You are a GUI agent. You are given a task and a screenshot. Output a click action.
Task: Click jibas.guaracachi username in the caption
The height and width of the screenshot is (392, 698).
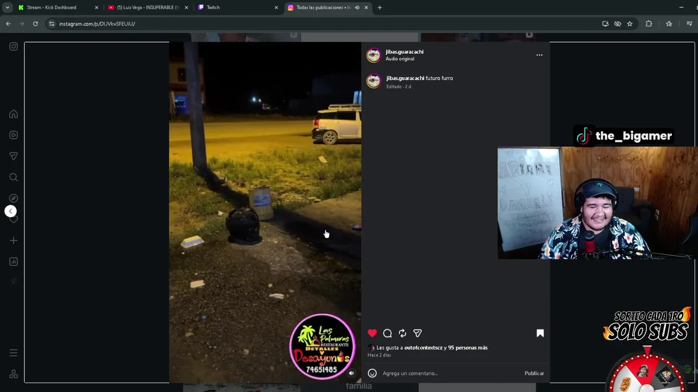(x=405, y=78)
